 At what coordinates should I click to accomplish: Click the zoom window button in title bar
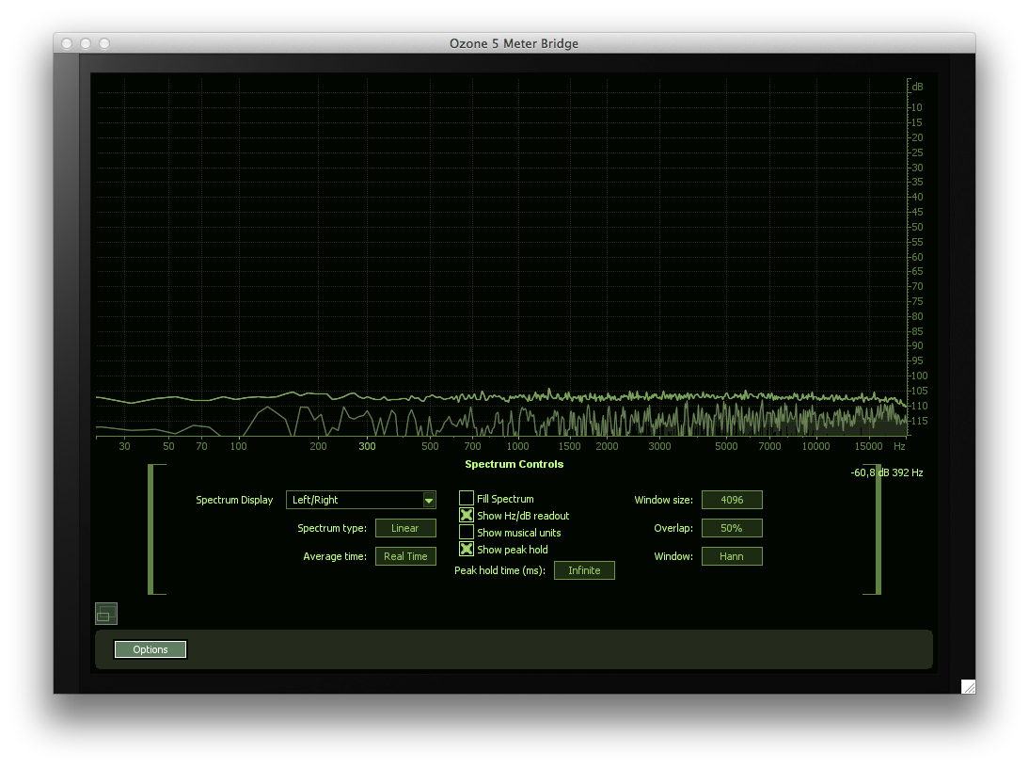tap(104, 43)
